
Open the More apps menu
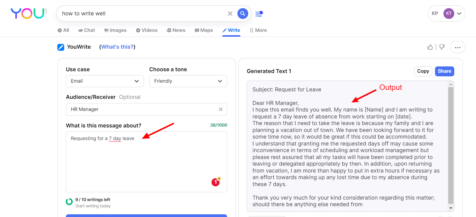pos(258,30)
